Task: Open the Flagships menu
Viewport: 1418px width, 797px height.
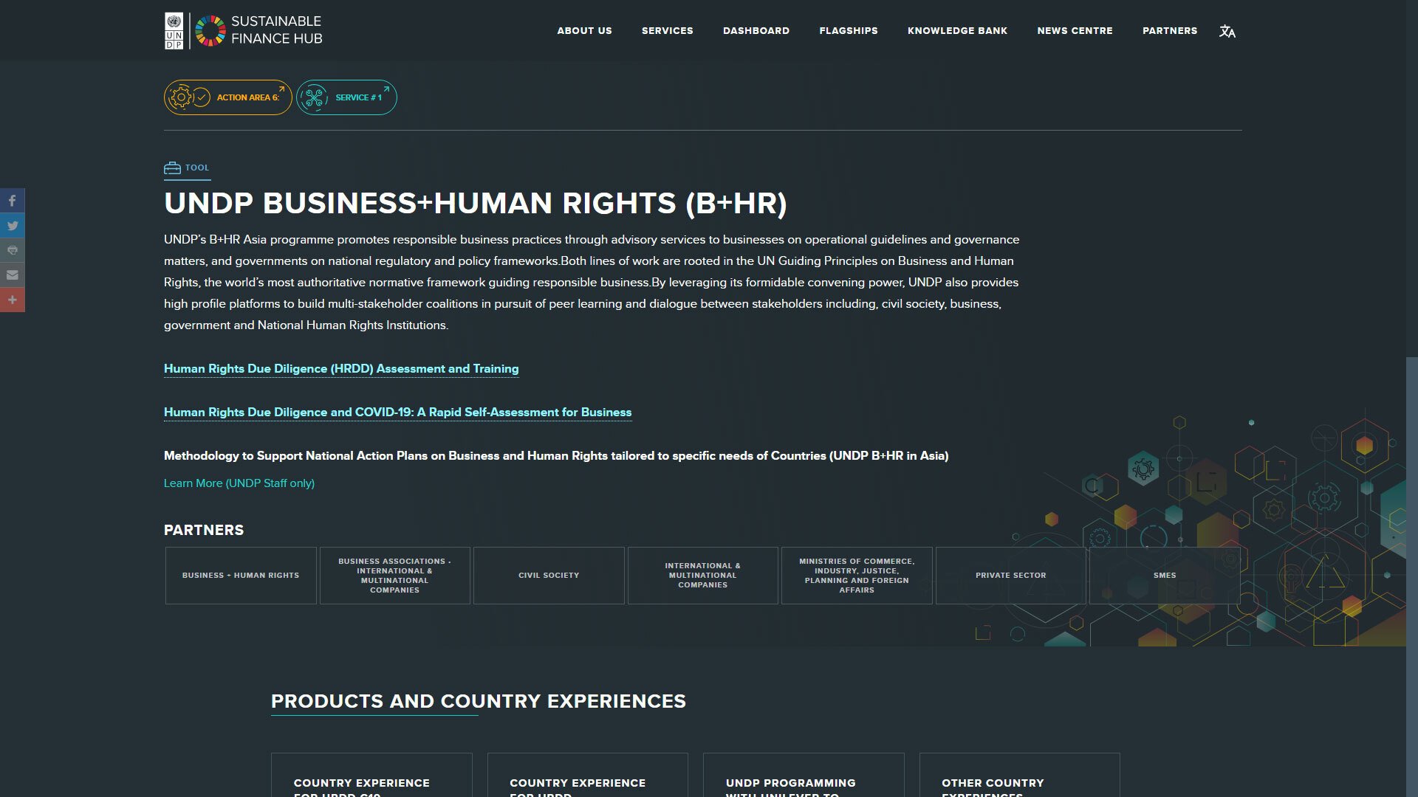Action: [x=849, y=31]
